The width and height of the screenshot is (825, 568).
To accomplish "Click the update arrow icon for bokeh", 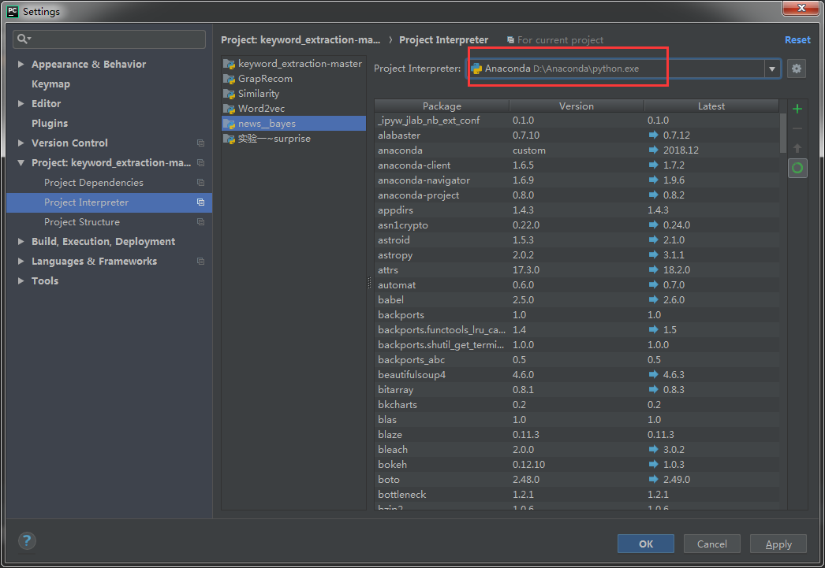I will click(x=654, y=465).
